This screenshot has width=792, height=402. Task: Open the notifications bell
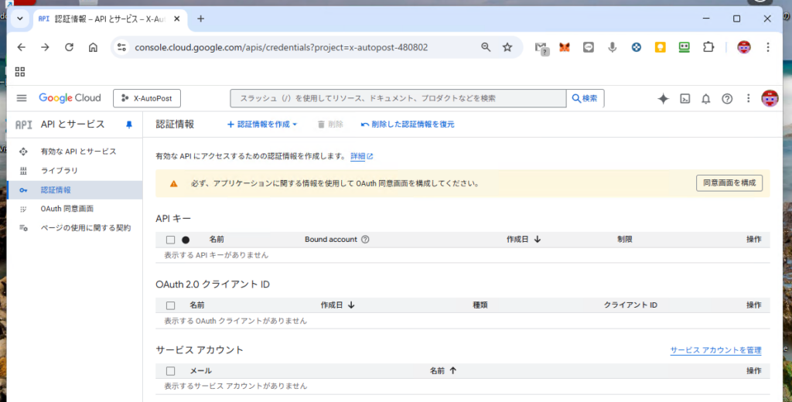pos(705,98)
